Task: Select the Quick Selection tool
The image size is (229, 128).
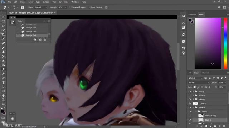Action: (x=3, y=30)
